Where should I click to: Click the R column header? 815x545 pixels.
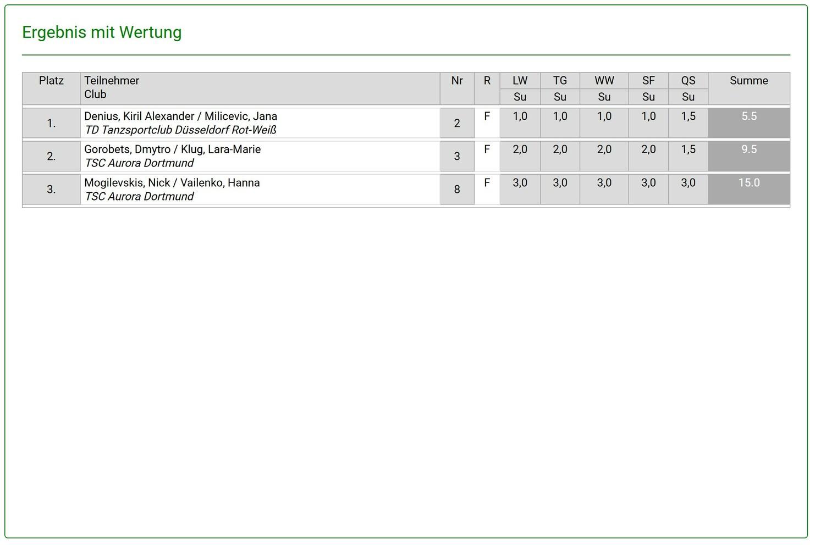[x=487, y=81]
